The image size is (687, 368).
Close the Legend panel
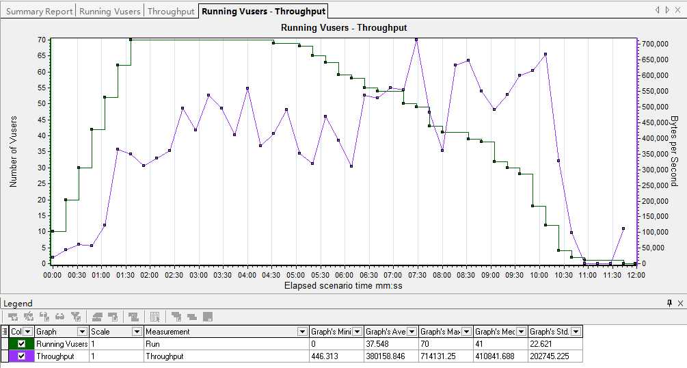pyautogui.click(x=680, y=303)
